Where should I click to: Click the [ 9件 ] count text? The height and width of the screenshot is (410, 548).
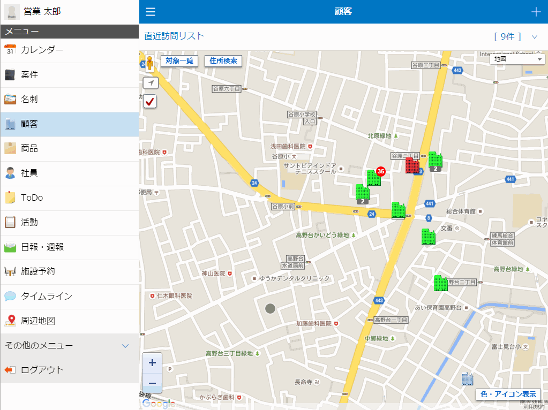(x=507, y=37)
